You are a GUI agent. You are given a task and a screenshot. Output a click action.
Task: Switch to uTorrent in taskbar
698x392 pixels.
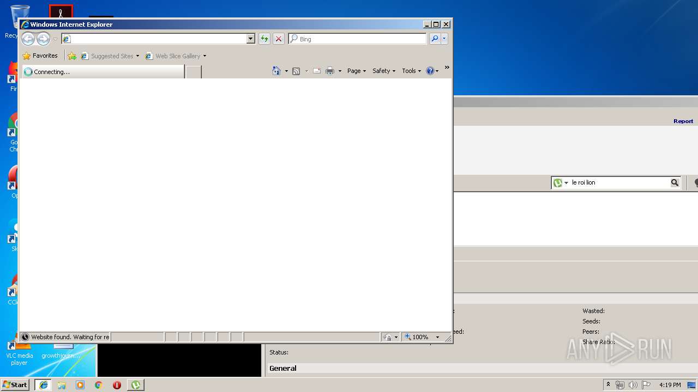(x=135, y=385)
